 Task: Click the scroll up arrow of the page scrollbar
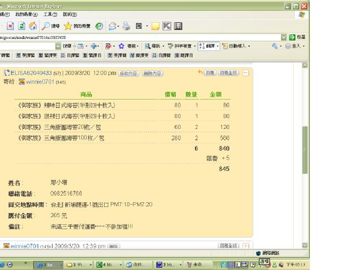pos(305,65)
